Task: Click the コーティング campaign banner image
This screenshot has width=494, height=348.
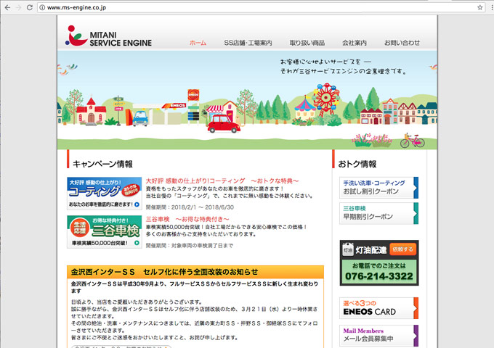Action: tap(104, 192)
